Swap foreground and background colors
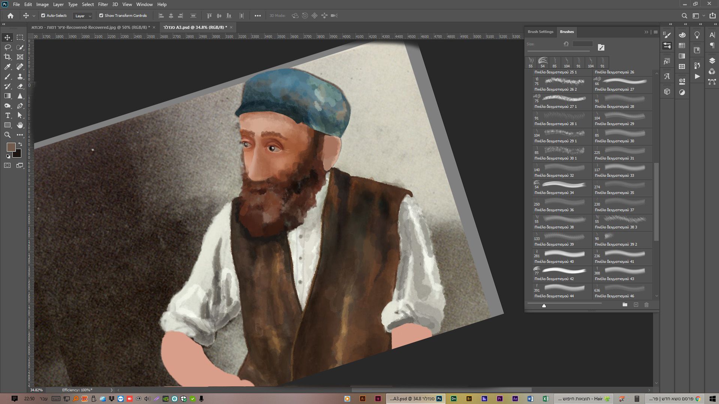The width and height of the screenshot is (719, 404). (x=20, y=144)
